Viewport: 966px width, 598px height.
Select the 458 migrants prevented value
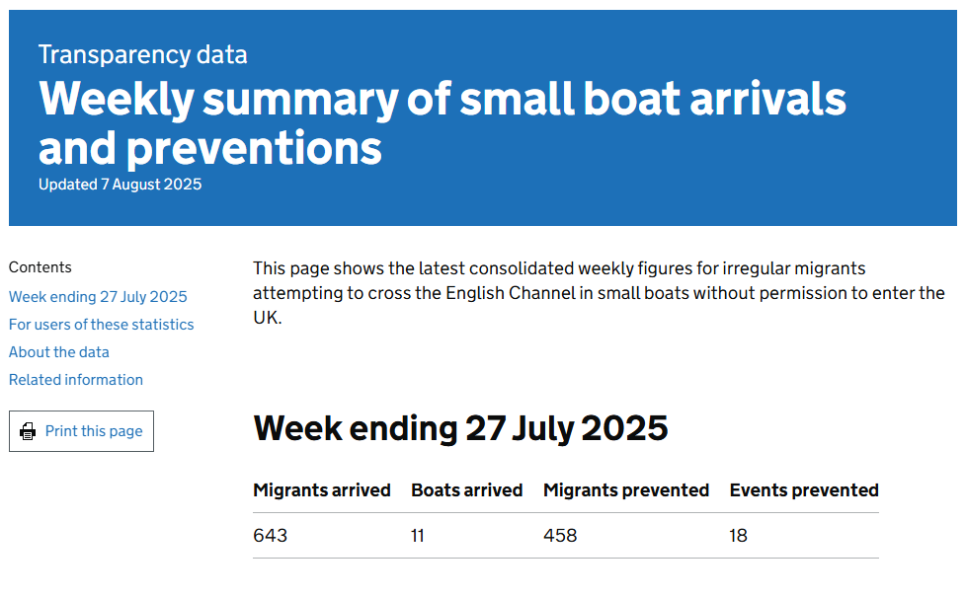[560, 536]
